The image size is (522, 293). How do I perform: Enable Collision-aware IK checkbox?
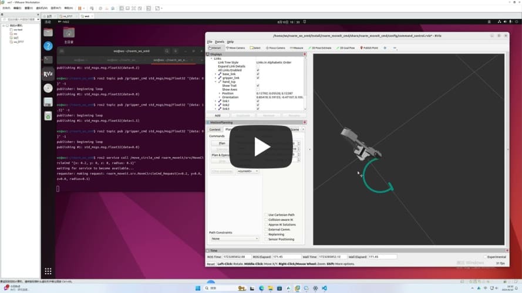266,220
